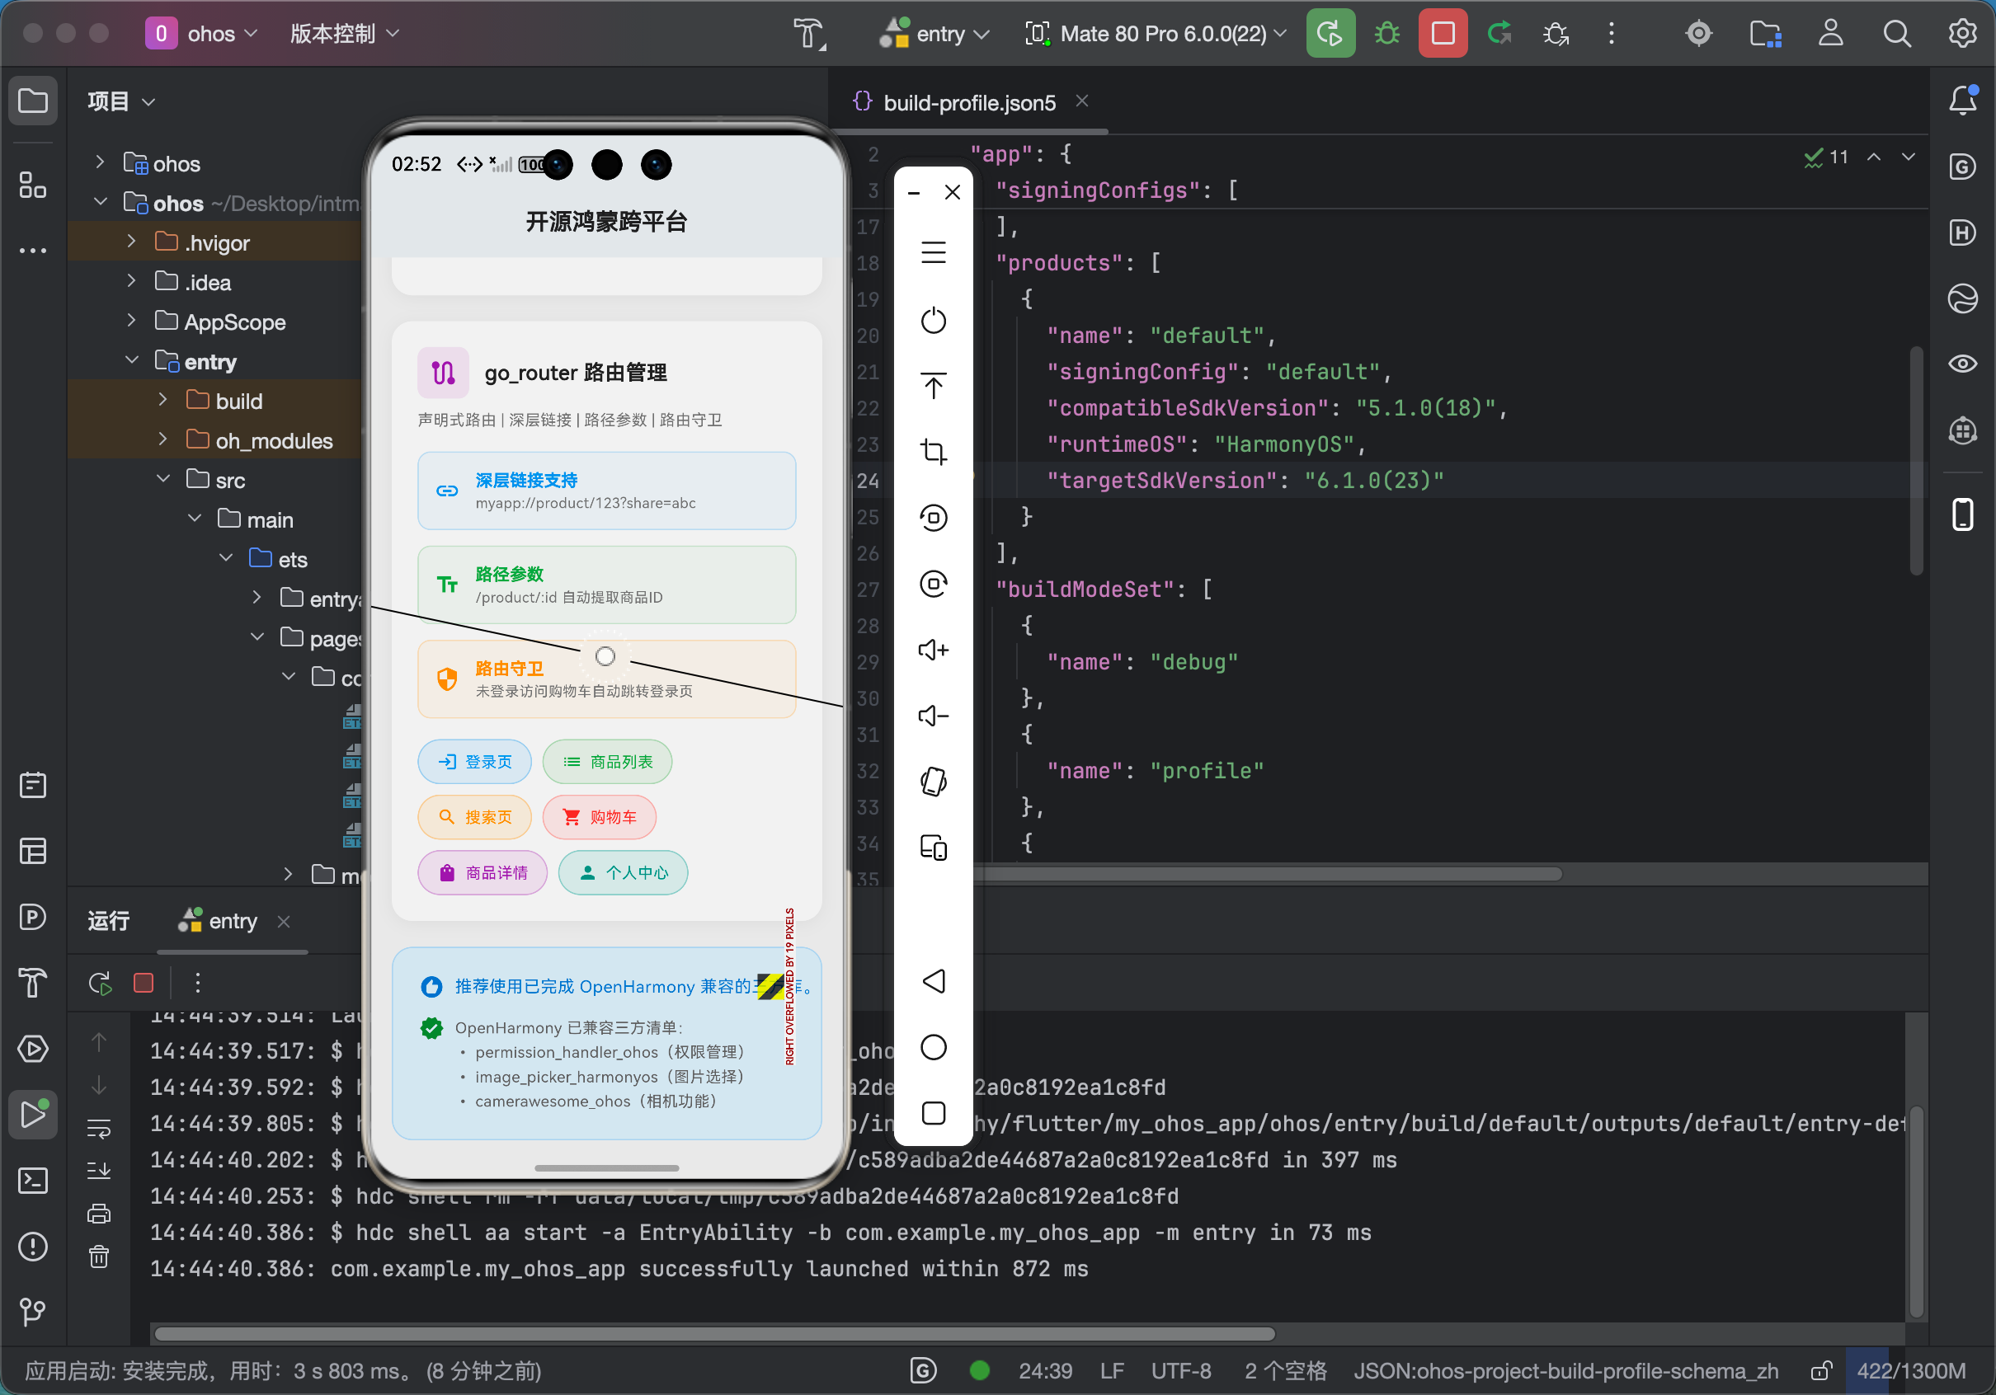Expand the .hvigor folder
Screen dimensions: 1996x1395
point(132,241)
